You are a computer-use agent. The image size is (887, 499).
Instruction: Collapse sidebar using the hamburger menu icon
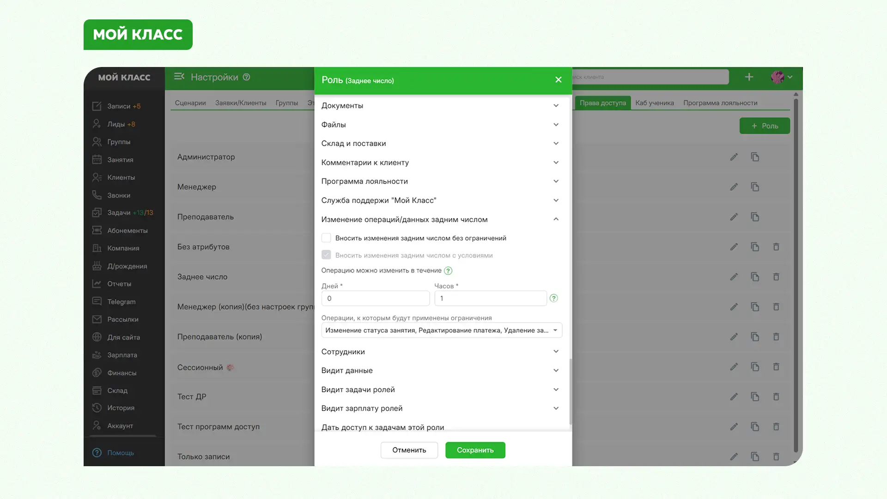click(x=179, y=77)
